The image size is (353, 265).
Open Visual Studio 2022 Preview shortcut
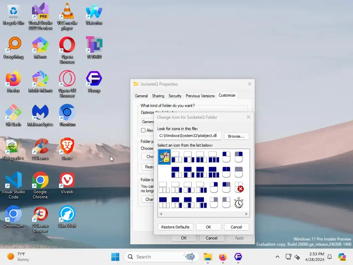pyautogui.click(x=40, y=16)
